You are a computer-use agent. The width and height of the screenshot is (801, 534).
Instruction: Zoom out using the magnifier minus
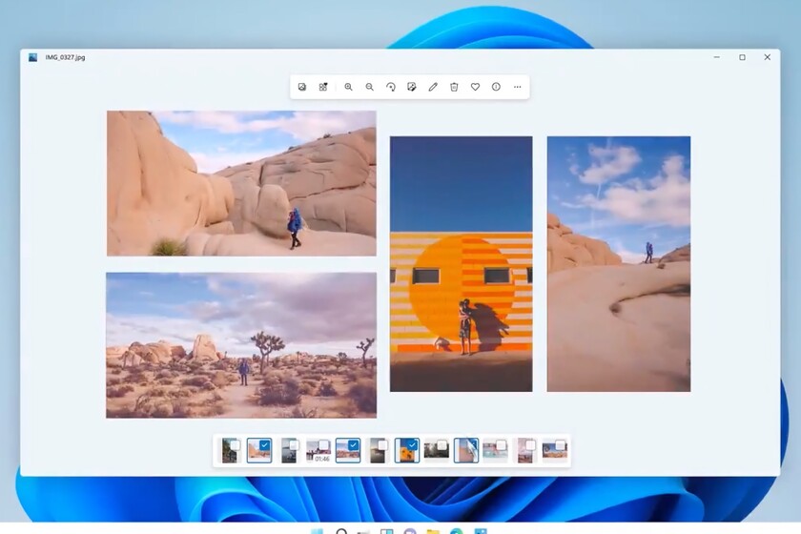370,87
